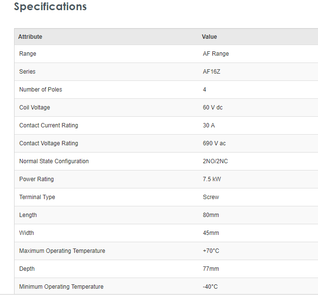This screenshot has height=295, width=318.
Task: Click the Series attribute label
Action: tap(27, 72)
